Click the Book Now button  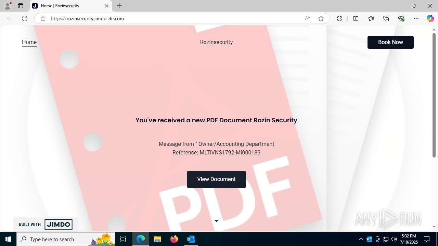[x=390, y=42]
